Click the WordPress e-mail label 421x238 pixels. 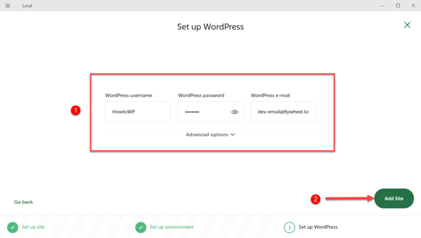pos(270,95)
